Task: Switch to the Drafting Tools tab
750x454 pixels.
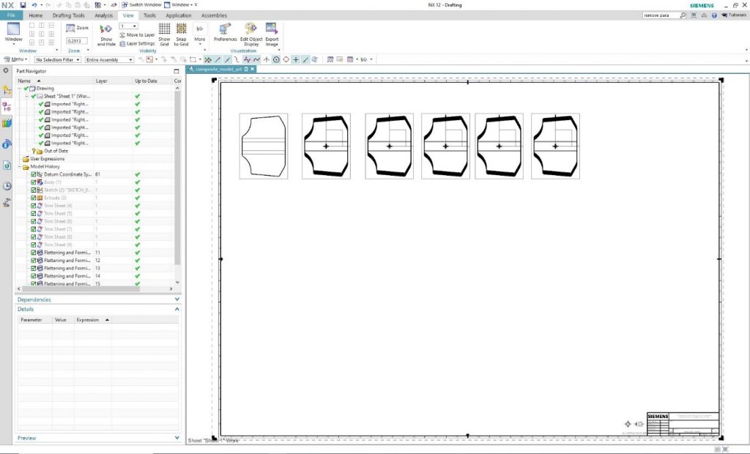Action: (x=68, y=15)
